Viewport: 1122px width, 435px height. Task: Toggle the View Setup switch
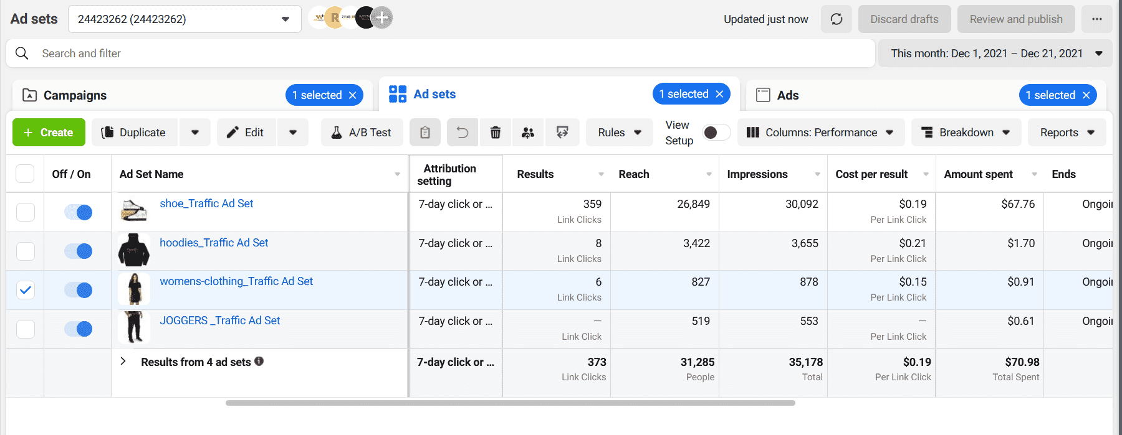pyautogui.click(x=716, y=133)
